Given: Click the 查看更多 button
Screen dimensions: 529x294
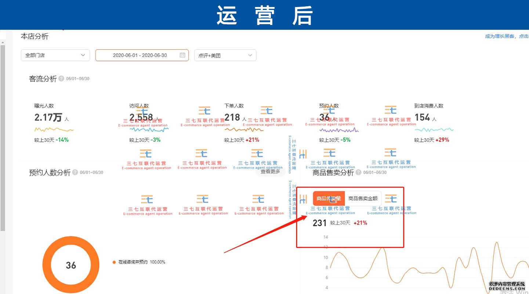Looking at the screenshot, I should pyautogui.click(x=271, y=171).
